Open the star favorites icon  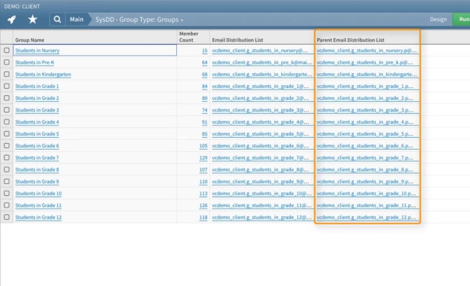click(32, 20)
